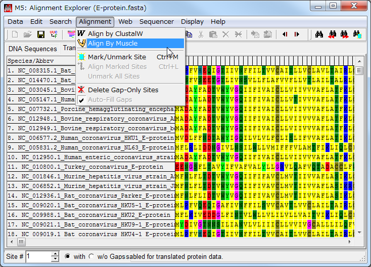Click the new file toolbar icon
371x267 pixels.
pos(15,34)
